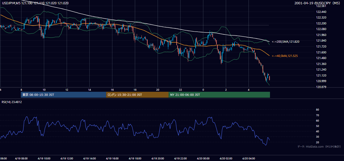
Task: Click the HistData.com data attribution text
Action: coord(319,147)
